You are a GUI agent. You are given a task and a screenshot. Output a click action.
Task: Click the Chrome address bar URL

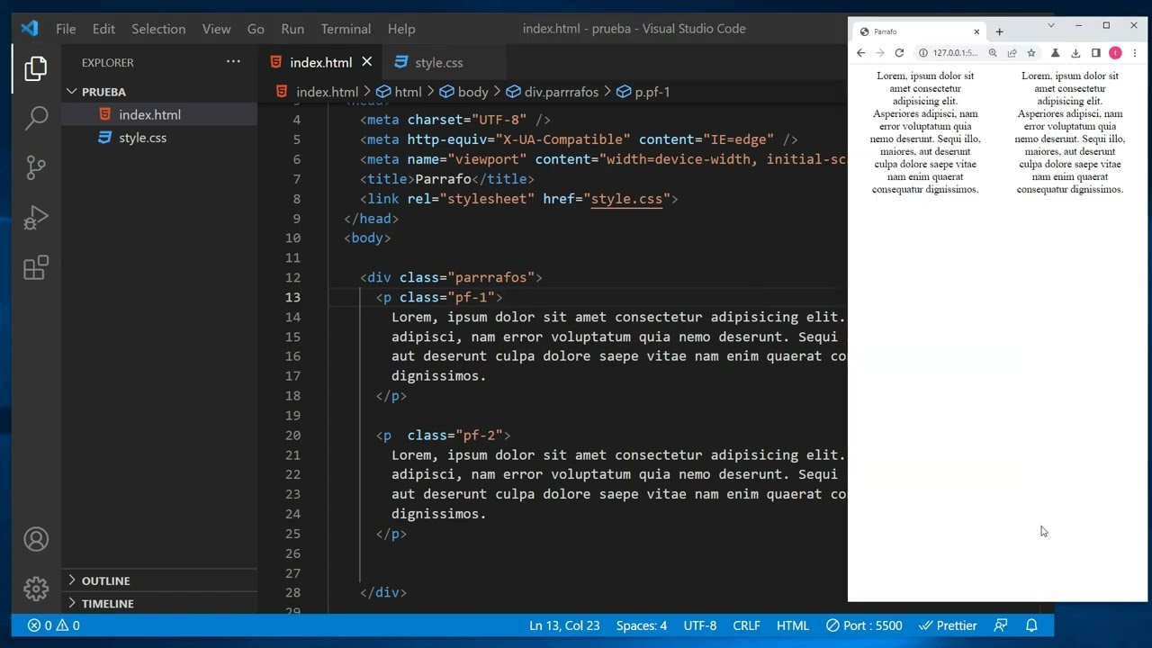[x=955, y=53]
